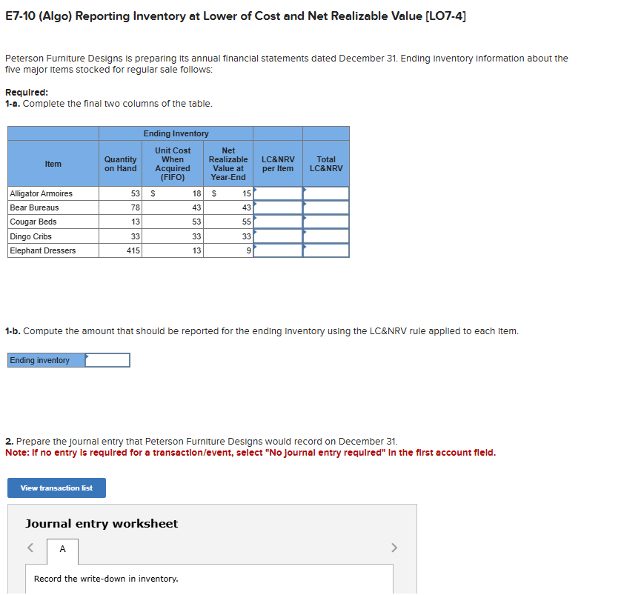Go to next journal entry arrow
Viewport: 644px width, 595px height.
coord(394,548)
